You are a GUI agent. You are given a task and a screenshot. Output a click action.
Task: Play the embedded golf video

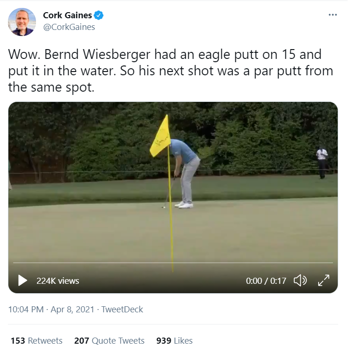[22, 281]
